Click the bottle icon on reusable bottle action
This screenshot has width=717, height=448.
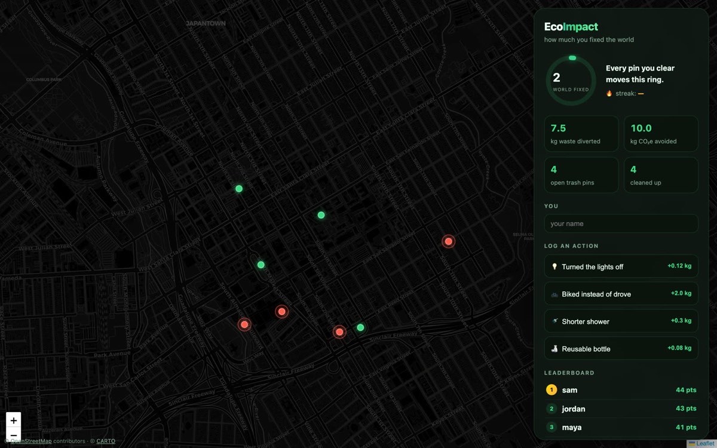coord(554,348)
